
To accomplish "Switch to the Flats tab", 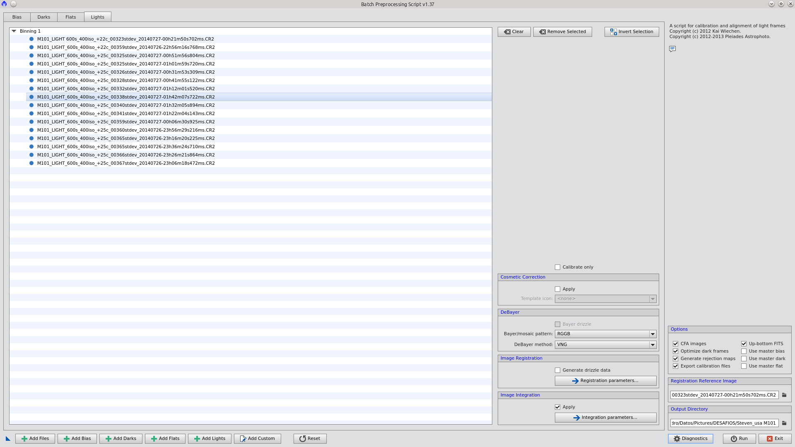I will point(70,17).
